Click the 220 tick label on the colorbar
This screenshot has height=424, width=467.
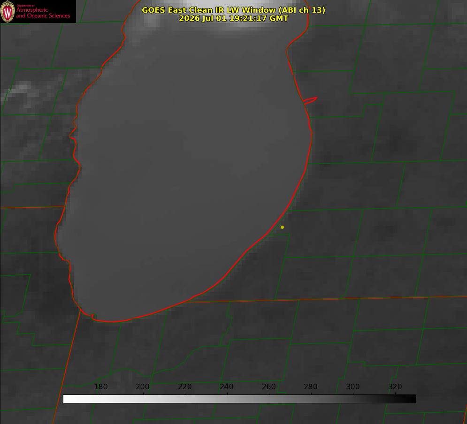(184, 386)
